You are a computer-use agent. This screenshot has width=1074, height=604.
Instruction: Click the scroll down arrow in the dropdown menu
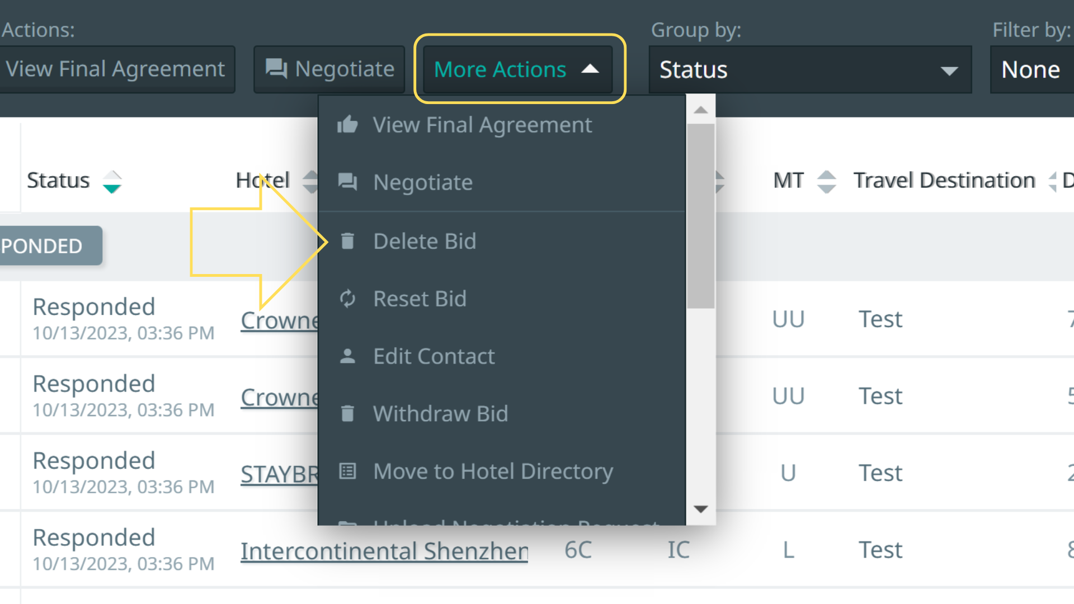click(x=700, y=509)
